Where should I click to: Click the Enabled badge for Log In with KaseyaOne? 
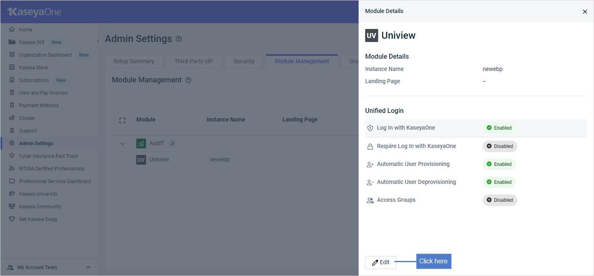point(499,128)
